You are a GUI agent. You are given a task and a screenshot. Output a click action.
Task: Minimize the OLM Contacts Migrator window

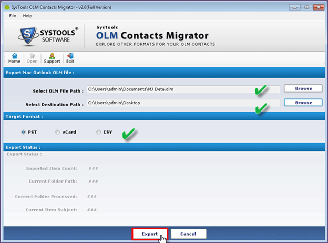tap(294, 7)
